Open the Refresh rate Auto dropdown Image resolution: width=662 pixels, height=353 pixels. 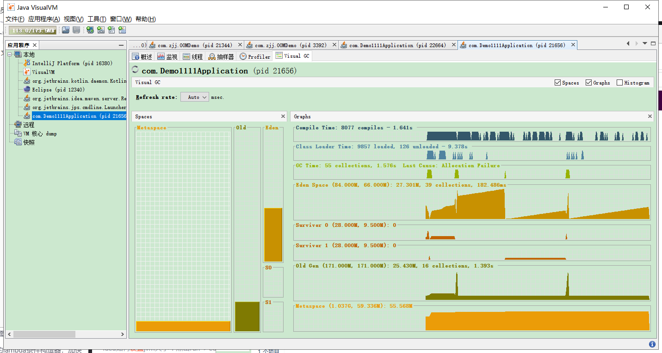coord(195,97)
